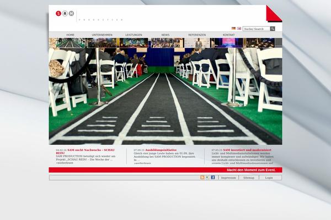The height and width of the screenshot is (220, 331).
Task: Select the second thumbnail showing an event hall
Action: click(x=102, y=43)
